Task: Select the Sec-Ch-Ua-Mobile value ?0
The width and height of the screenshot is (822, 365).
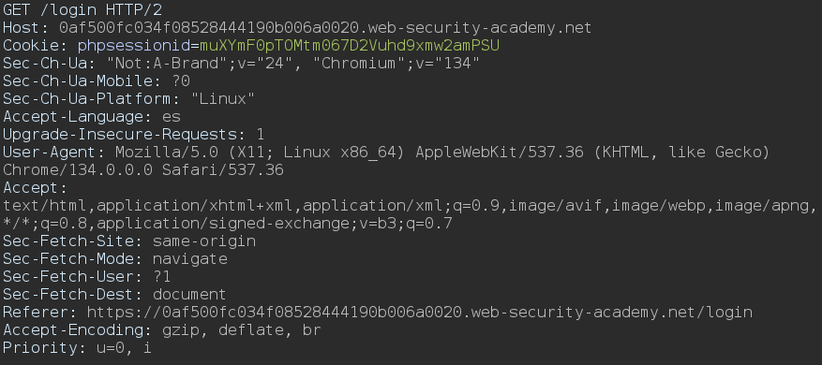Action: [x=181, y=81]
